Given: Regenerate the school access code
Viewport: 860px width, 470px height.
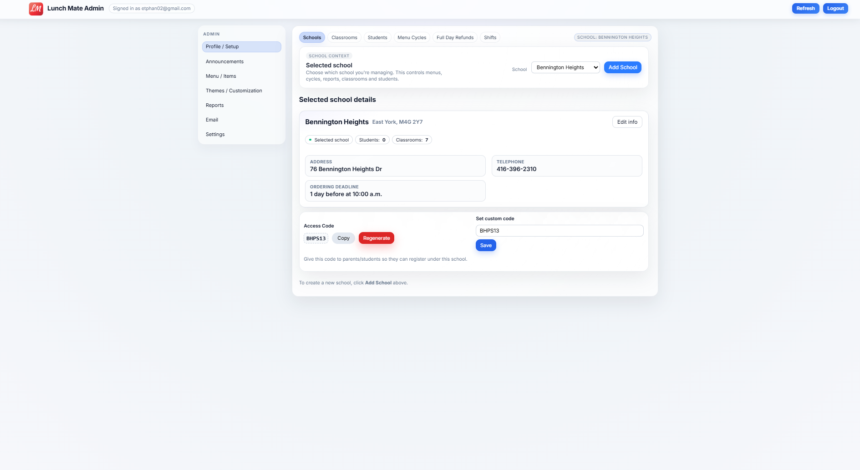Looking at the screenshot, I should 376,238.
